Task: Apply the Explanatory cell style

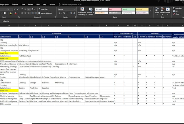Action: [129, 13]
